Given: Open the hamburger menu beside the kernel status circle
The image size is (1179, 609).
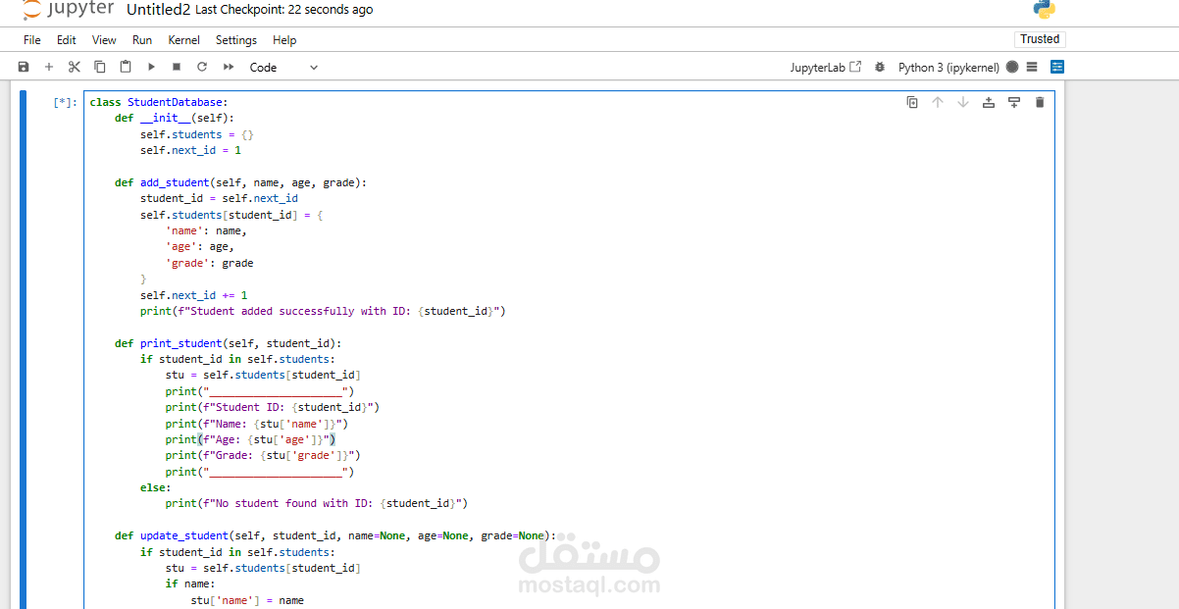Looking at the screenshot, I should (x=1032, y=67).
